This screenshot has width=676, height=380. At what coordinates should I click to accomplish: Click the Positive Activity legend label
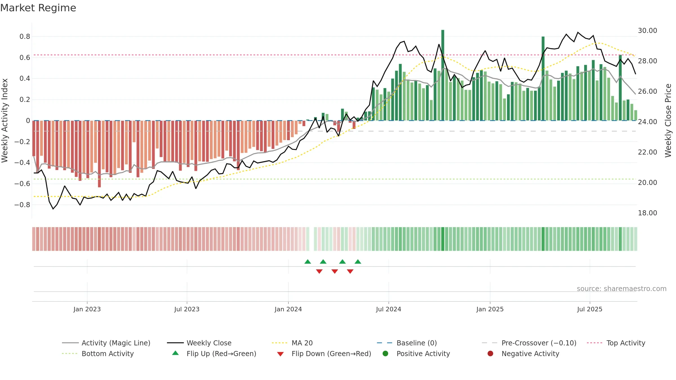pyautogui.click(x=423, y=354)
